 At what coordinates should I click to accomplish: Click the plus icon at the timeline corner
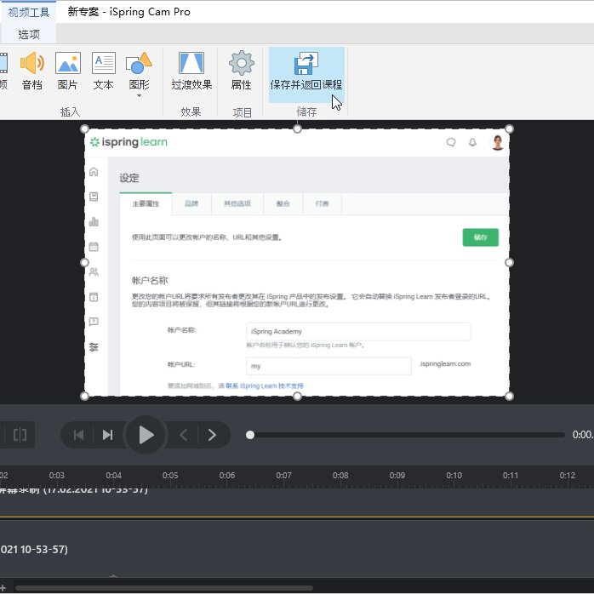click(x=3, y=588)
